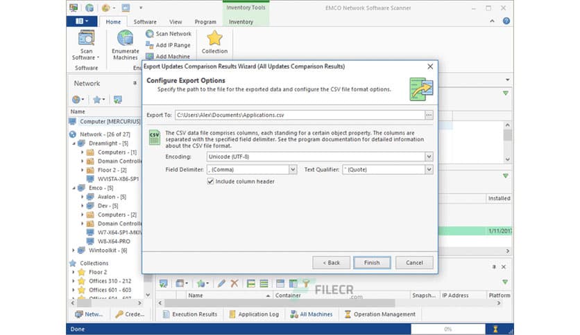Click the pencil edit icon in bottom toolbar
The height and width of the screenshot is (335, 580).
[x=221, y=283]
